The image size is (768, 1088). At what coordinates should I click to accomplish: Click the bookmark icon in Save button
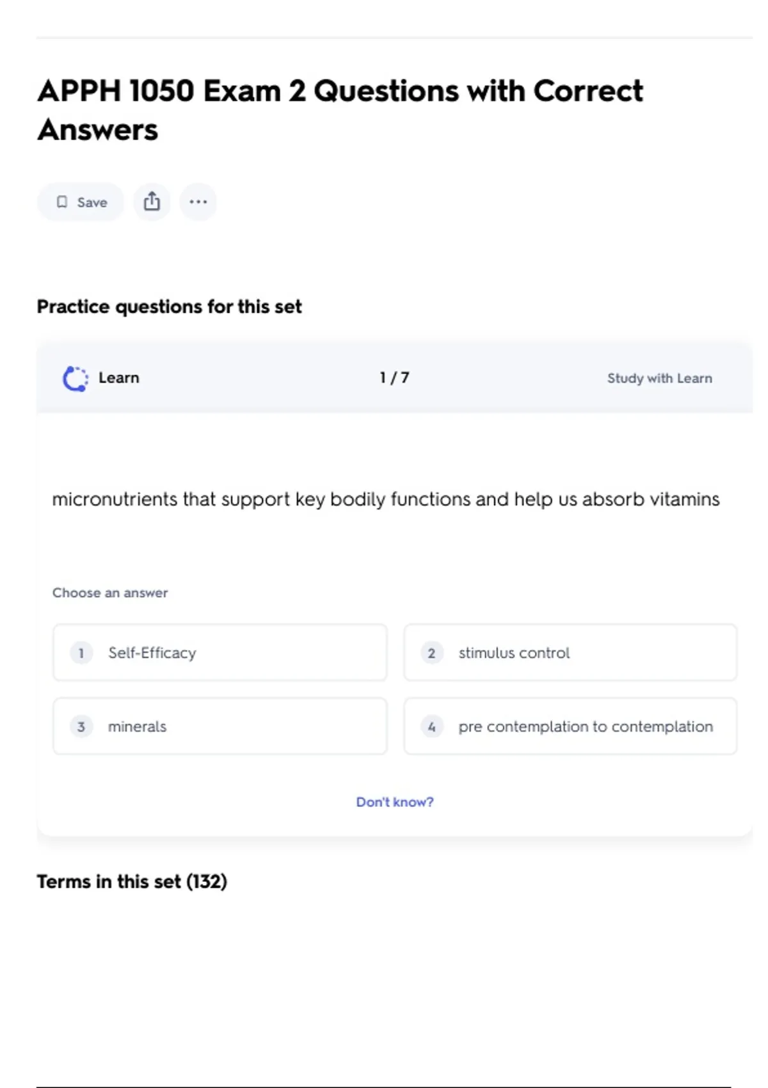tap(62, 202)
